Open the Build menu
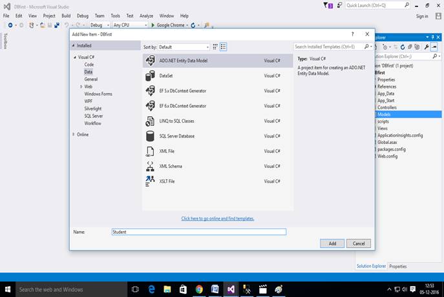Screen dimensions: 444x297 pos(66,16)
